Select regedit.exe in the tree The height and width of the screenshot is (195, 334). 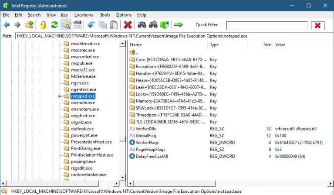[x=81, y=168]
